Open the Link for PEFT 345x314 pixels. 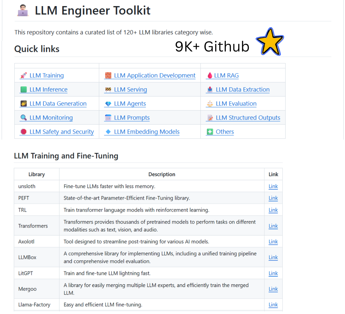pyautogui.click(x=273, y=198)
